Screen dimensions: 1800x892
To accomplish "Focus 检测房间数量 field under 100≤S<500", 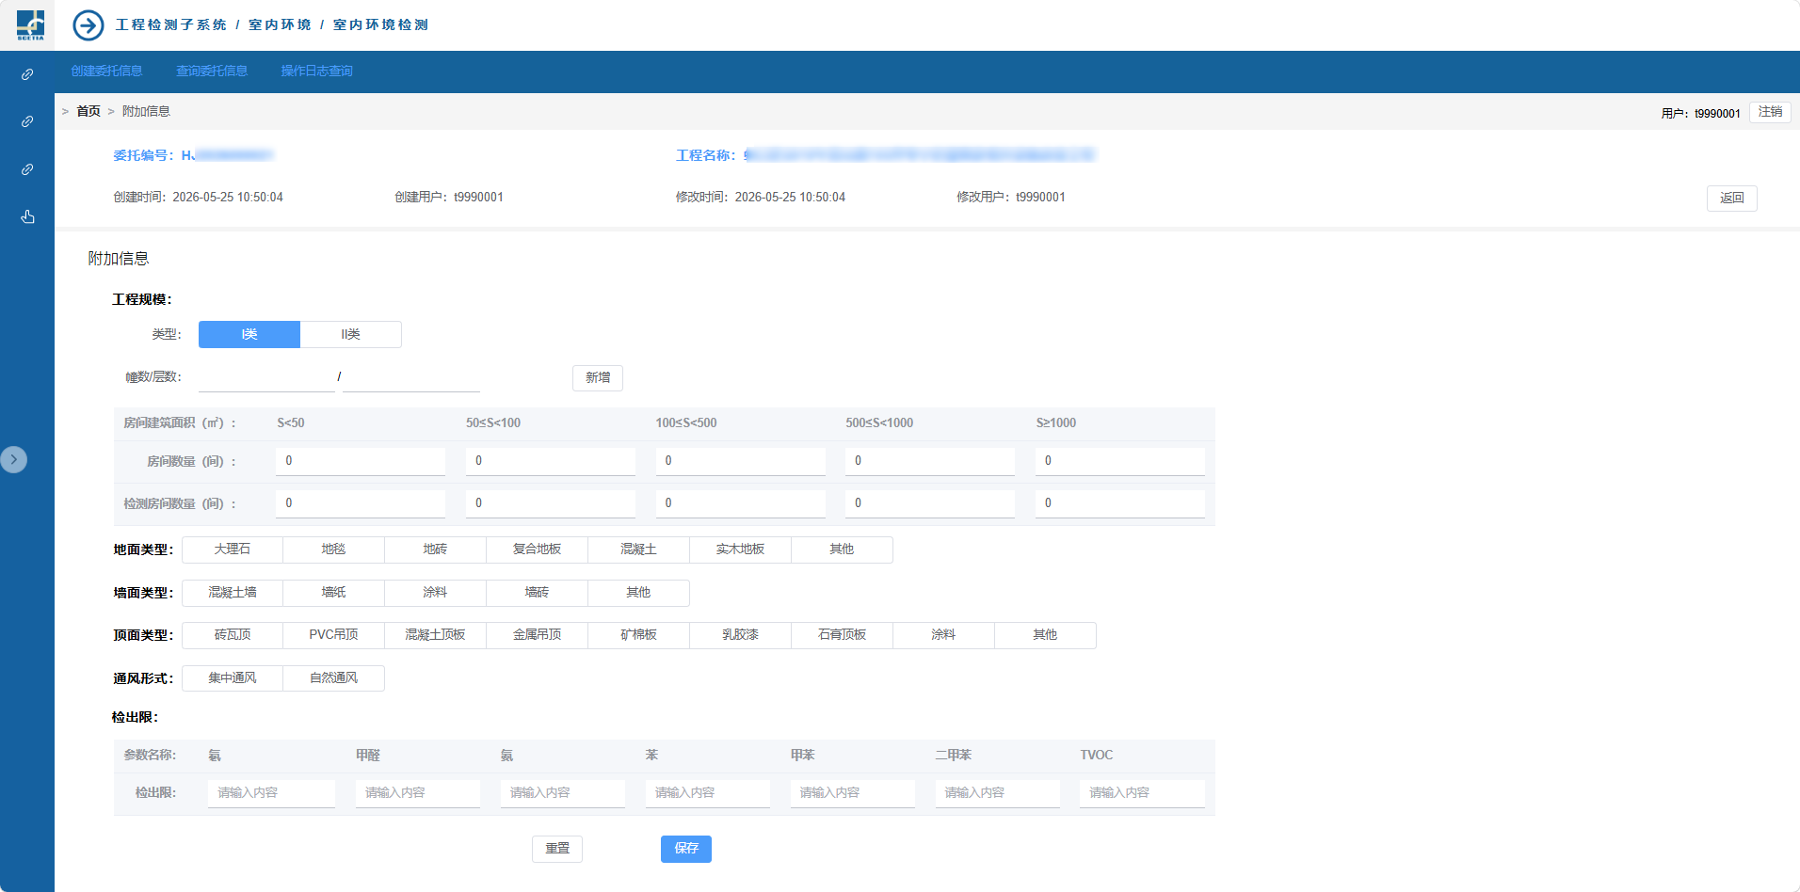I will [741, 503].
